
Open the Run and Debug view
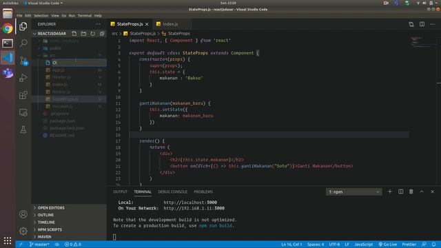(x=23, y=78)
